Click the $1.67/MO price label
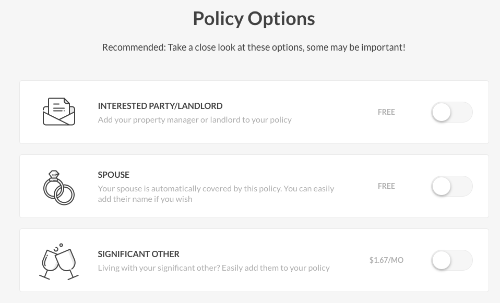Viewport: 500px width, 303px height. [x=386, y=260]
